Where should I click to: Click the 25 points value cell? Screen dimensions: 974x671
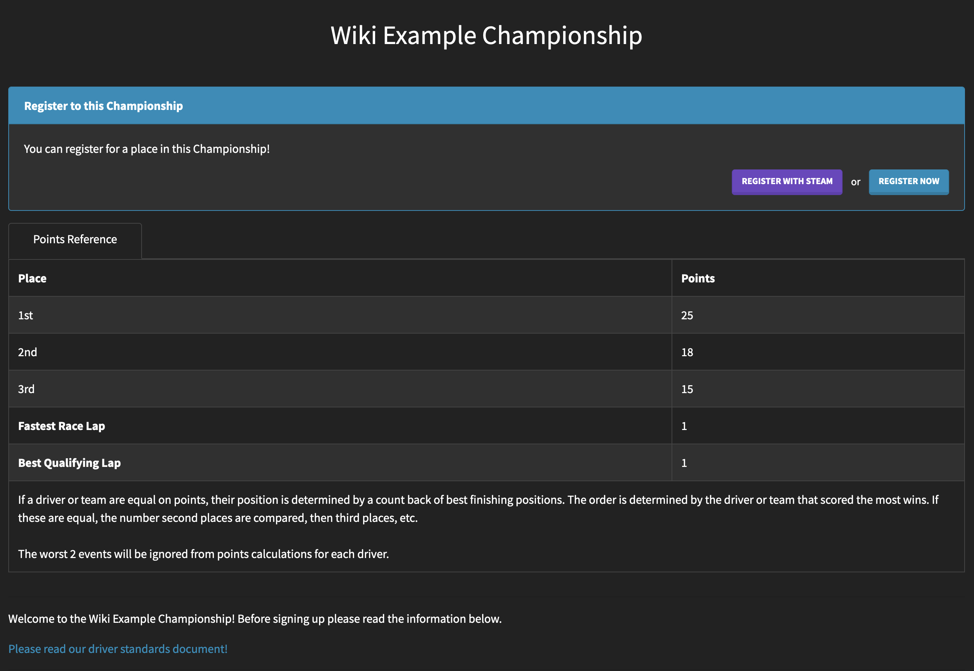click(x=687, y=315)
